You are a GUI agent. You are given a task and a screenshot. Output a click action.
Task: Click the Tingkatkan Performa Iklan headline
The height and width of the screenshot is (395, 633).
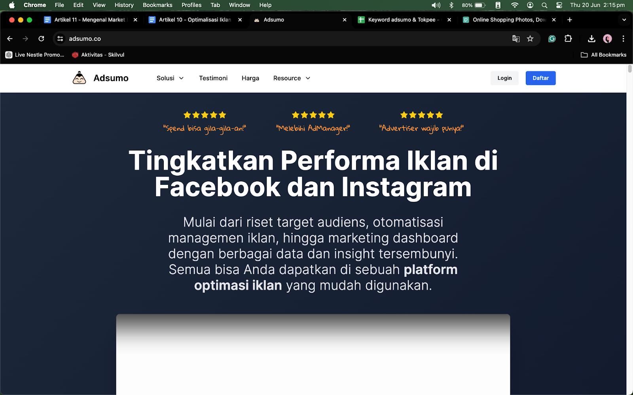[313, 174]
